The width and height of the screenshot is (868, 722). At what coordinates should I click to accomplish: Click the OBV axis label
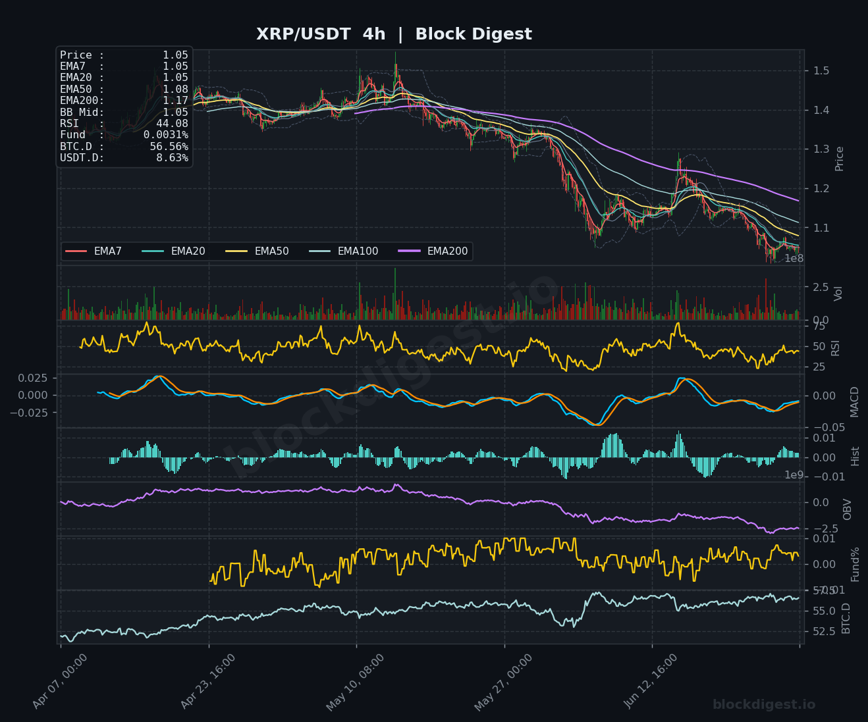pyautogui.click(x=848, y=509)
